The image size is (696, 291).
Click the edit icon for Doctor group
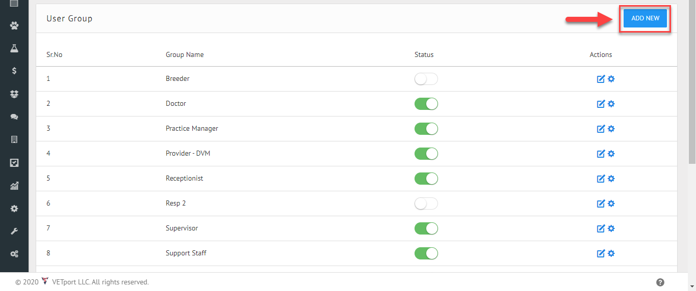(x=601, y=104)
